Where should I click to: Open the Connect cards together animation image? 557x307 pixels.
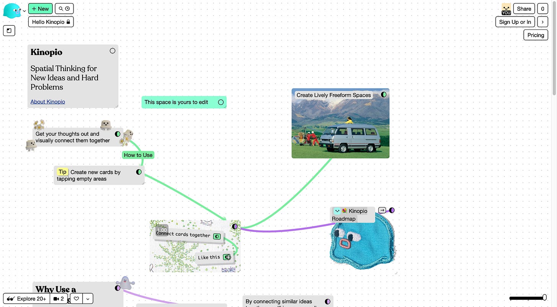195,246
